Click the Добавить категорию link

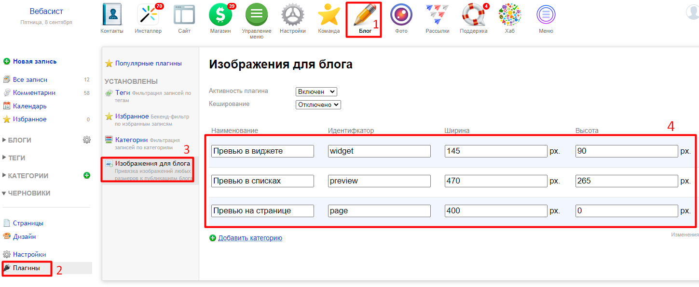pyautogui.click(x=250, y=238)
